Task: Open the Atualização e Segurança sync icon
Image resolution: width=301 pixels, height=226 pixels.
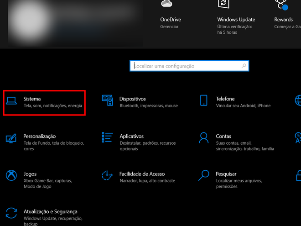Action: 11,213
